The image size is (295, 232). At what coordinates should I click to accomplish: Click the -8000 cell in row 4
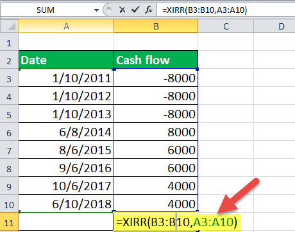point(156,96)
